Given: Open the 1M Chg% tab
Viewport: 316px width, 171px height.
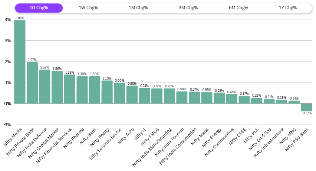Looking at the screenshot, I should pyautogui.click(x=138, y=8).
